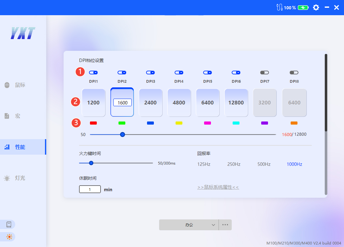The image size is (344, 247).
Task: Open the profile more options ellipsis button
Action: coord(225,225)
